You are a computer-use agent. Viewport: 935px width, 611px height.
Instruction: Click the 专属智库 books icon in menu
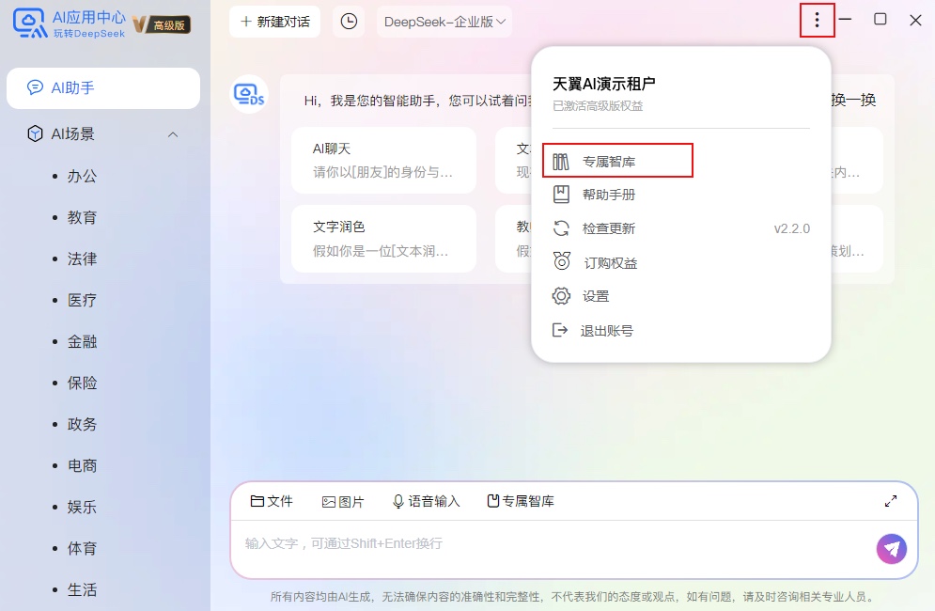(560, 161)
